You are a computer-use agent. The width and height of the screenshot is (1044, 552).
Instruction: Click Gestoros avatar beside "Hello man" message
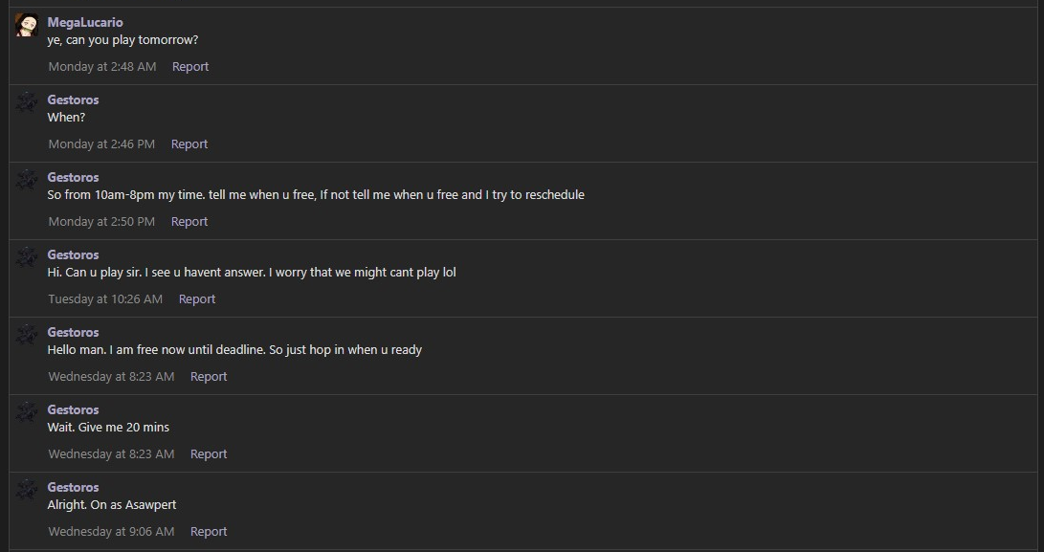(x=27, y=335)
